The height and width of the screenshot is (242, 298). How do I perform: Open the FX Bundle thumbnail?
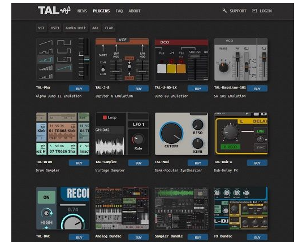coord(241,208)
